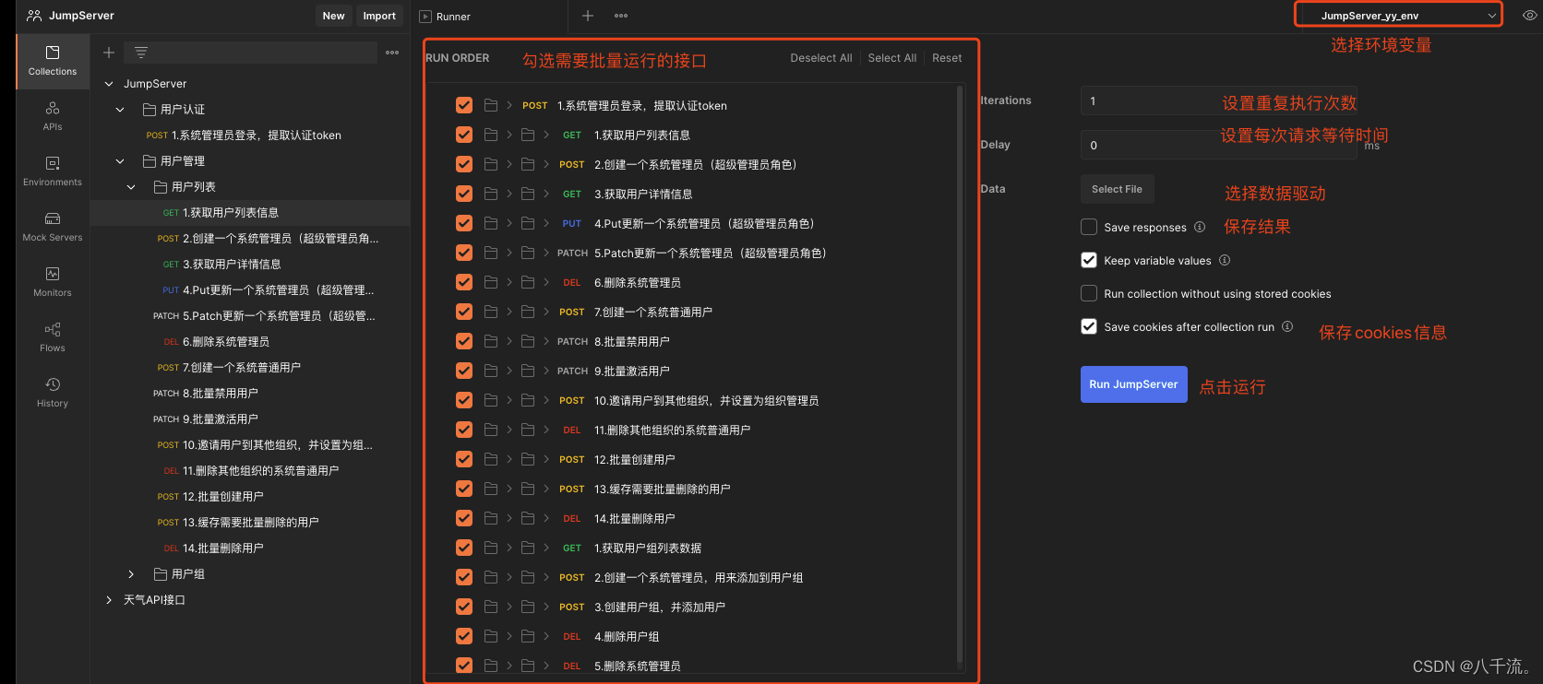Enable Run collection without using stored cookies

1089,293
